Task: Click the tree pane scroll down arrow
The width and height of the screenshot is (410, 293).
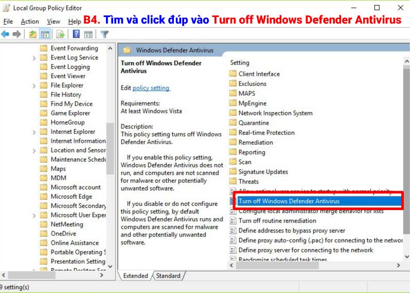Action: coord(110,267)
